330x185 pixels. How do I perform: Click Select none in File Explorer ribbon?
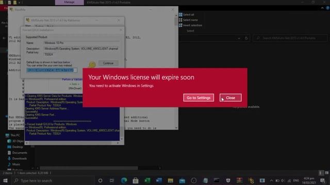tap(188, 20)
